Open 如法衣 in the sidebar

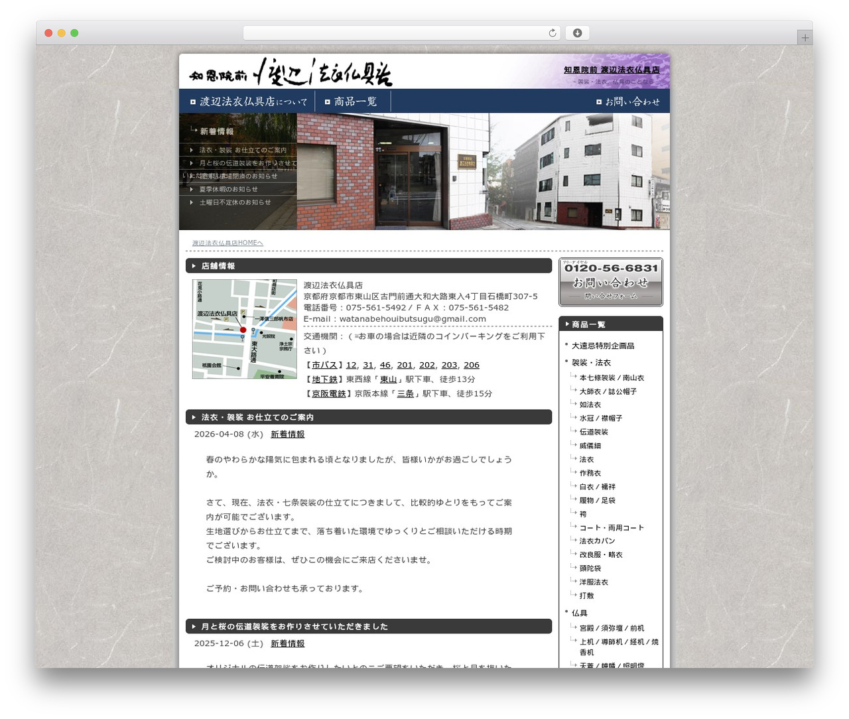590,405
